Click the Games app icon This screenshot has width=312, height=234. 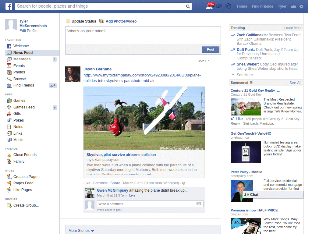click(x=9, y=101)
